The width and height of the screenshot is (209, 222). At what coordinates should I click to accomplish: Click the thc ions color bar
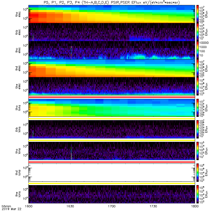point(198,151)
